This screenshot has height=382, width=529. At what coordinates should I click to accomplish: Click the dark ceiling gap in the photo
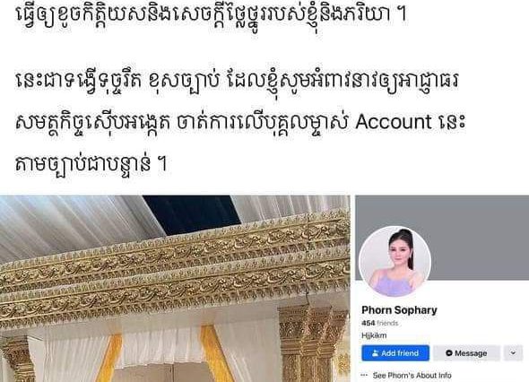(x=191, y=214)
